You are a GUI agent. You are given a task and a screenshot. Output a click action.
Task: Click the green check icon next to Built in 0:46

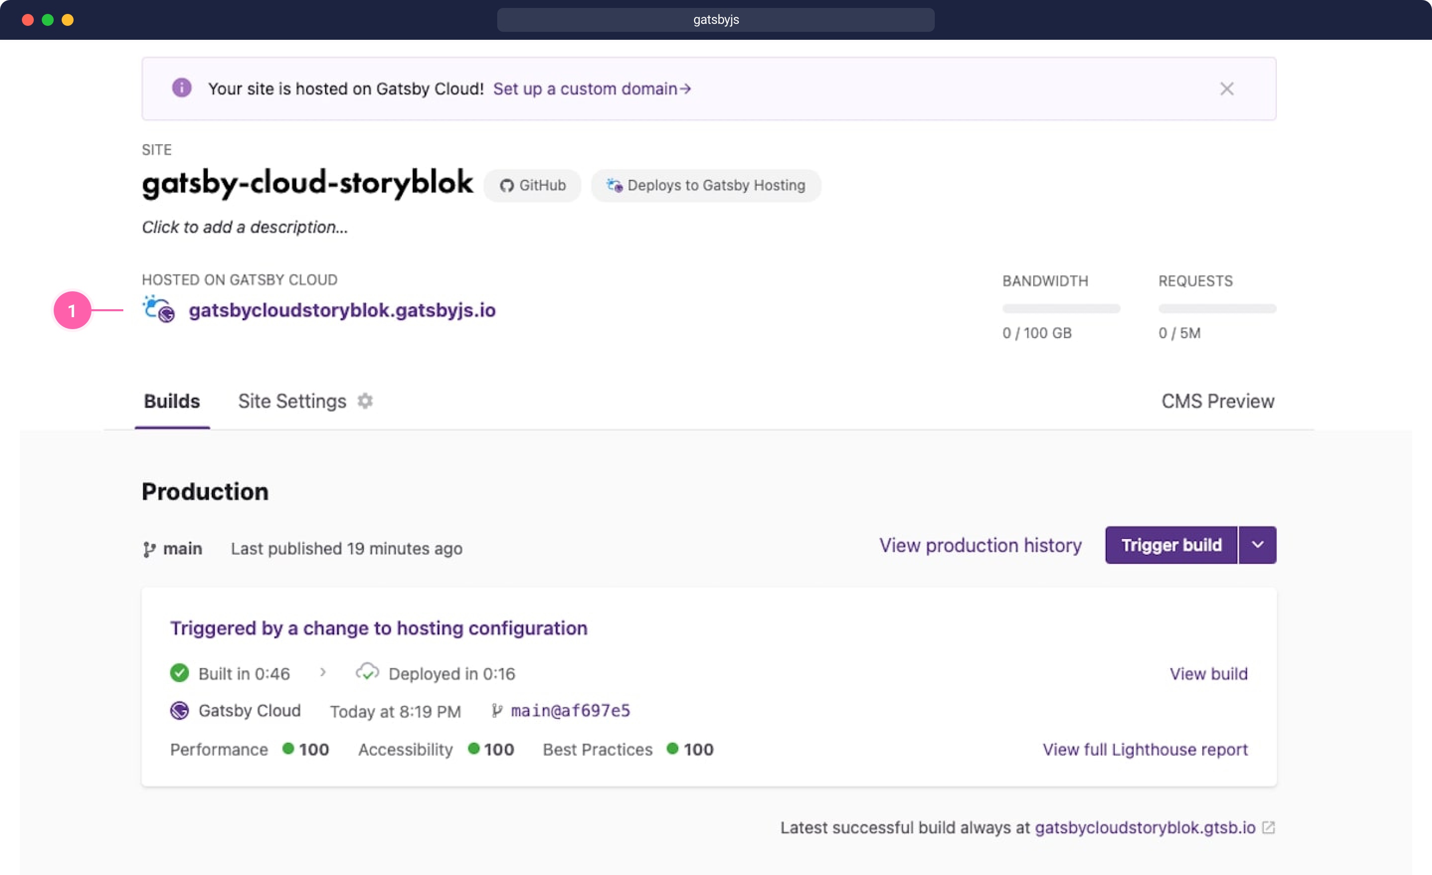pos(179,673)
